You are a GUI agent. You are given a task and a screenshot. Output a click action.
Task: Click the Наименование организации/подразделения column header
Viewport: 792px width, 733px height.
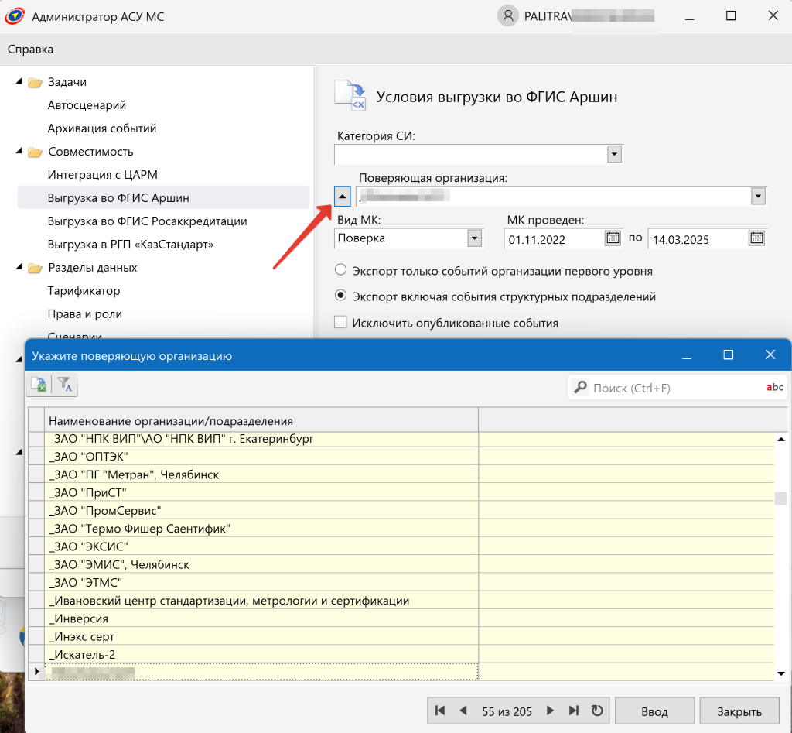(261, 420)
